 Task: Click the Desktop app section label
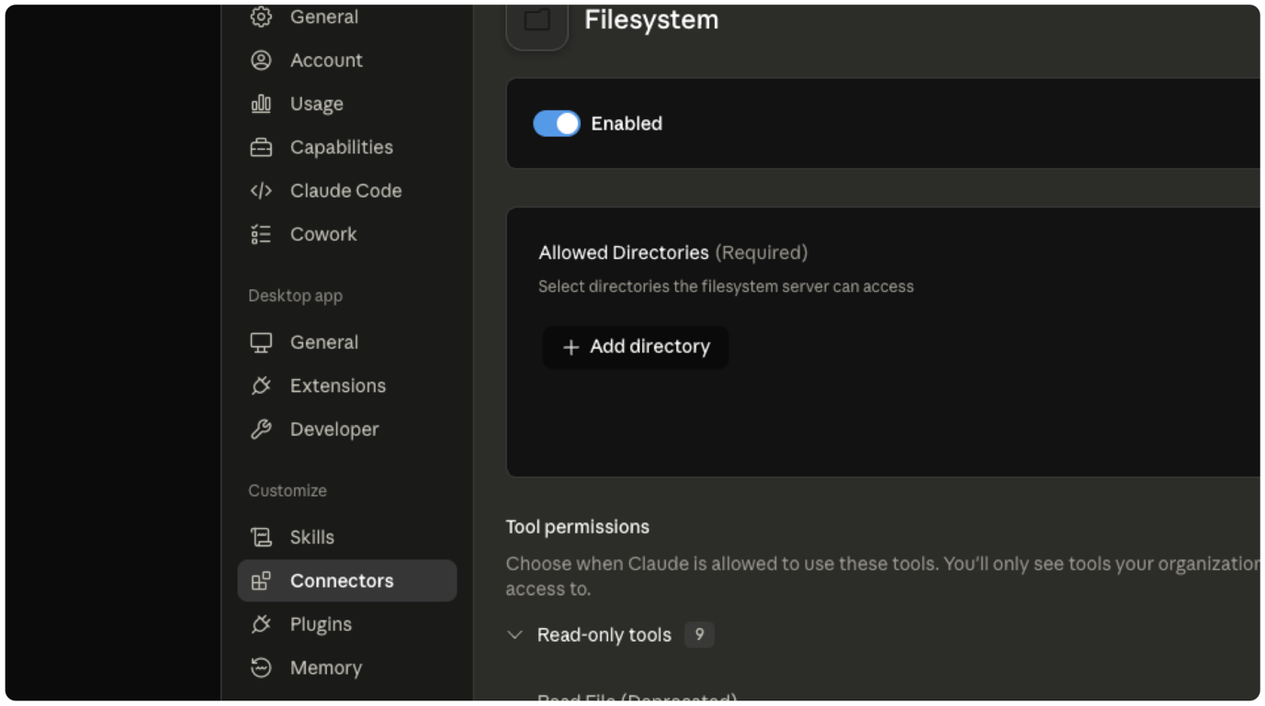295,297
